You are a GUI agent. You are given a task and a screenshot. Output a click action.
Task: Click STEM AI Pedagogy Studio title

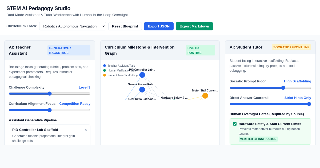(38, 8)
